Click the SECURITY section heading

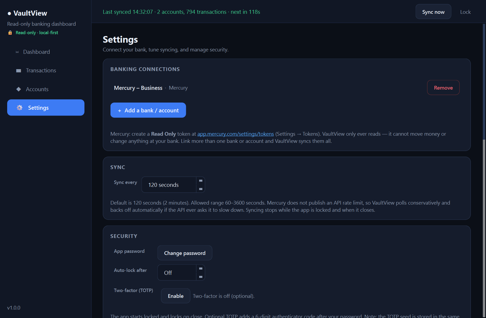coord(124,236)
